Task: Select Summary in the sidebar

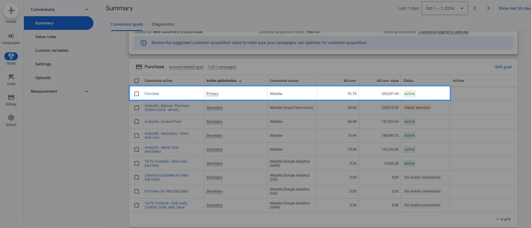Action: point(58,23)
